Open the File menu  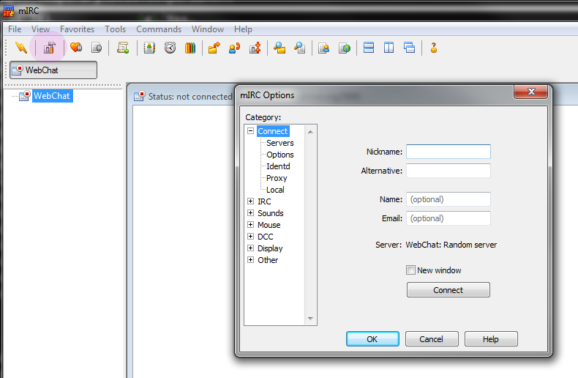tap(15, 29)
